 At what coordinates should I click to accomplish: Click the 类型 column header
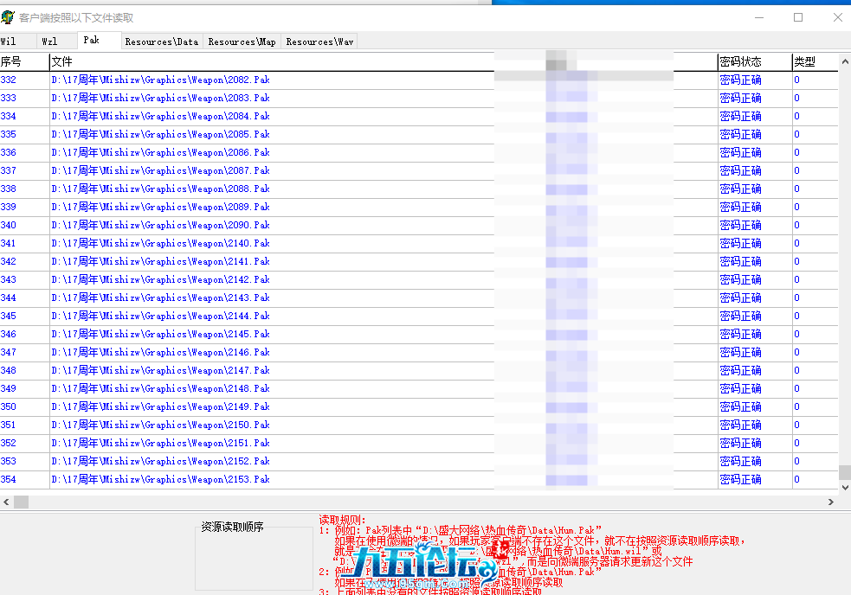tap(816, 61)
